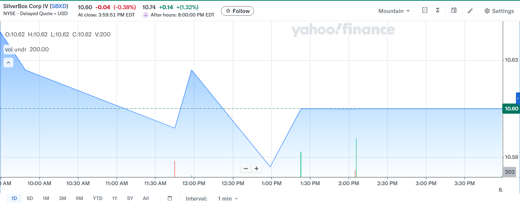Follow SilverBox Corp IV stock
Screen dimensions: 520x203
click(238, 11)
